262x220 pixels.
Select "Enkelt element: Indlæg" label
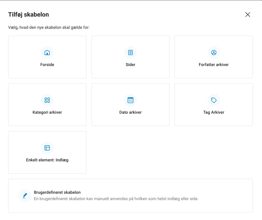click(47, 160)
